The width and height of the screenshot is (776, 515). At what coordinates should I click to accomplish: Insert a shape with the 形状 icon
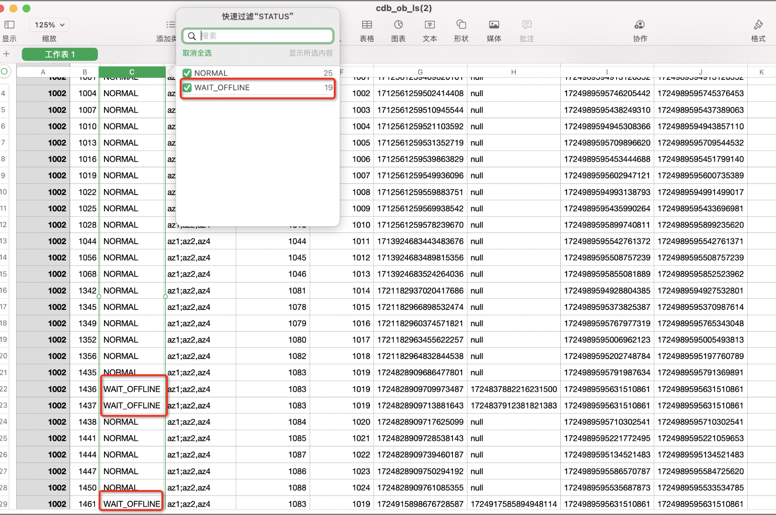(x=461, y=25)
